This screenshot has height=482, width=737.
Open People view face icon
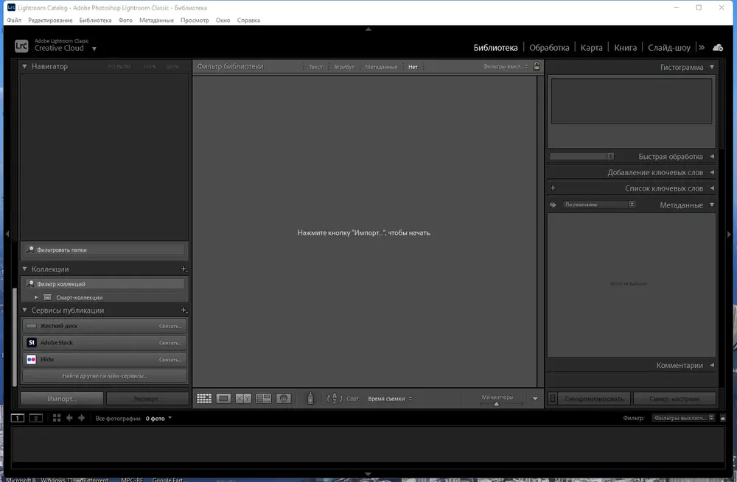tap(284, 398)
